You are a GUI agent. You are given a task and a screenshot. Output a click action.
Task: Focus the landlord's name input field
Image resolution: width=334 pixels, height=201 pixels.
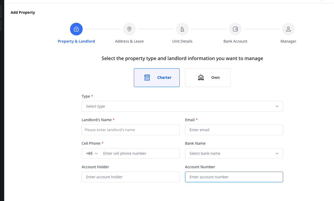pyautogui.click(x=131, y=130)
